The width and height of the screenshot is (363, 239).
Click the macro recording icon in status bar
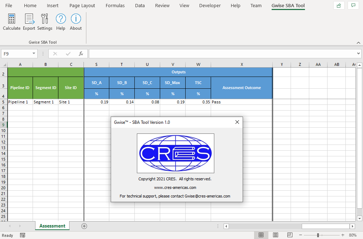click(x=23, y=235)
